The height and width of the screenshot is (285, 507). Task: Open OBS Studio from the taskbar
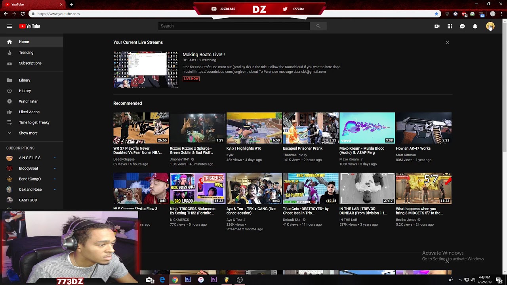[x=240, y=280]
